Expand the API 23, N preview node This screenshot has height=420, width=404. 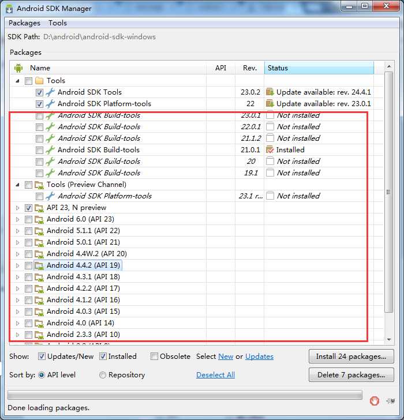(18, 208)
